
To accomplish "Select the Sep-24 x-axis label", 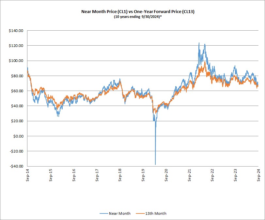I will pos(259,175).
